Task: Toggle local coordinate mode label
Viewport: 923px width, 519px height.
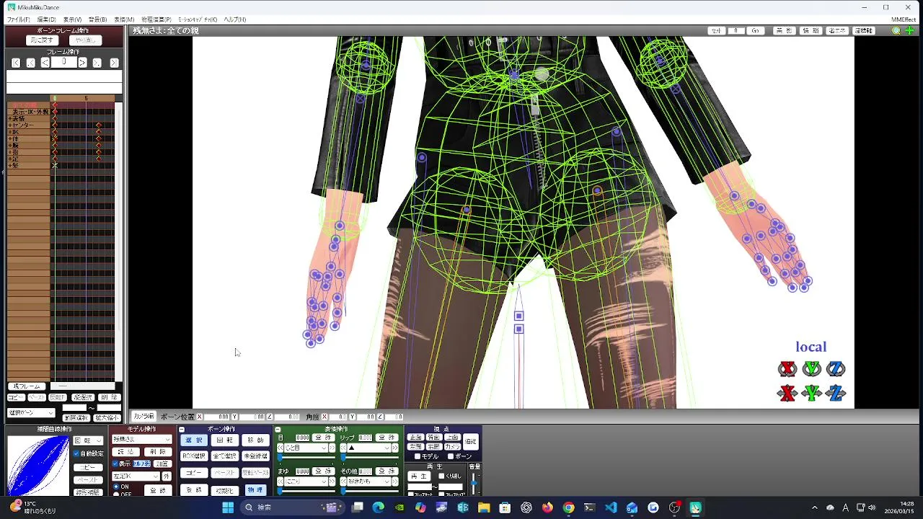Action: pyautogui.click(x=811, y=347)
